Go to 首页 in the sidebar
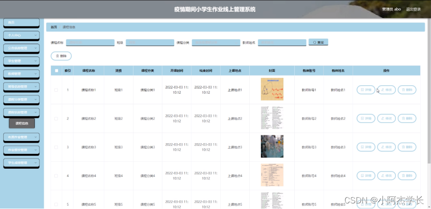431x209 pixels. point(21,23)
